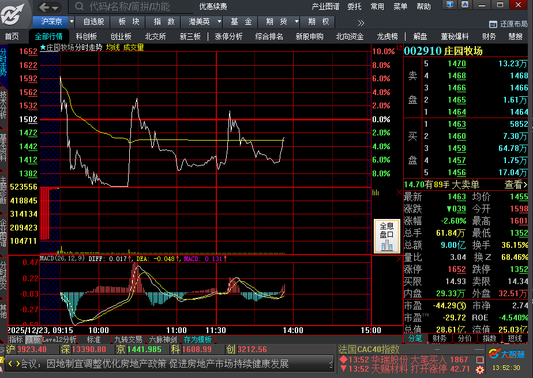Click the 大智慧 logo in status bar
The image size is (533, 378).
[x=506, y=354]
